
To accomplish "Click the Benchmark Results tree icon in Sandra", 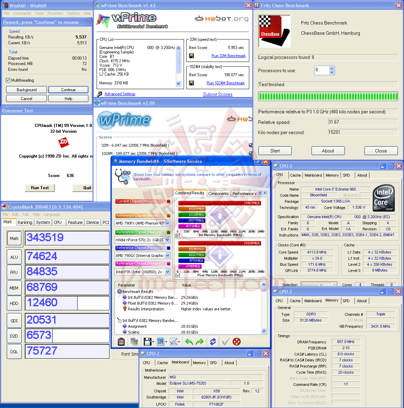I will click(x=120, y=291).
